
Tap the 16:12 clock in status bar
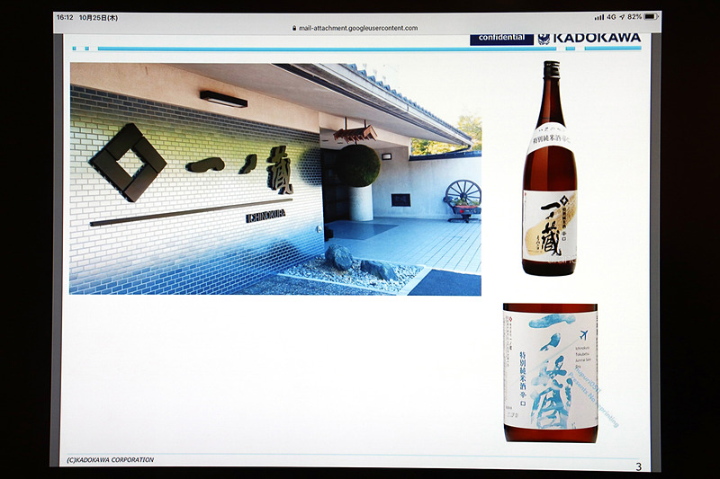coord(65,17)
